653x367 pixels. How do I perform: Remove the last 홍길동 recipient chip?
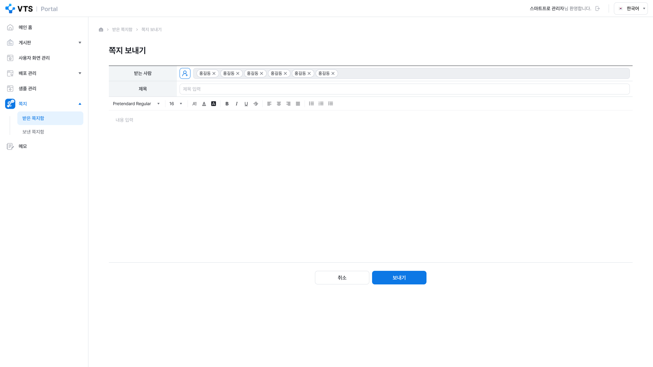point(333,73)
